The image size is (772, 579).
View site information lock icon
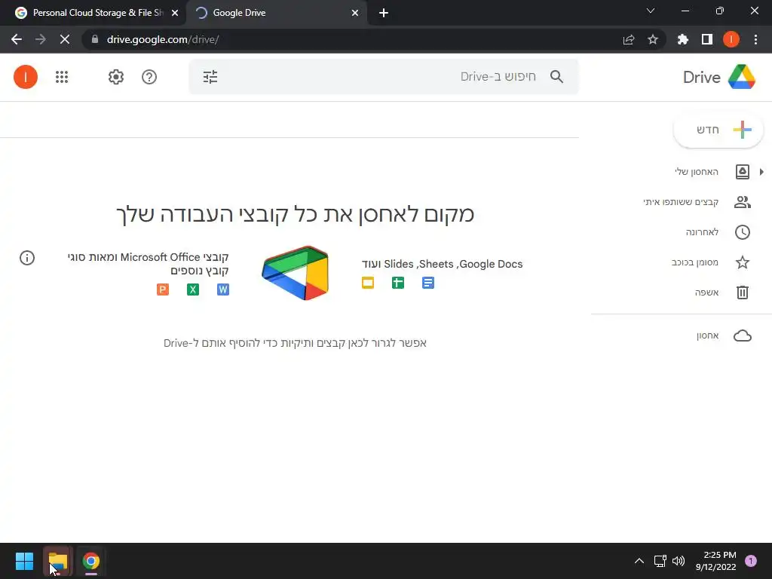pos(95,39)
